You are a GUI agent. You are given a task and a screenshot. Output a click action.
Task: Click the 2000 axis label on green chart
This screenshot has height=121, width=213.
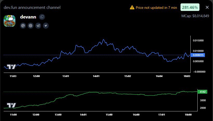click(203, 108)
